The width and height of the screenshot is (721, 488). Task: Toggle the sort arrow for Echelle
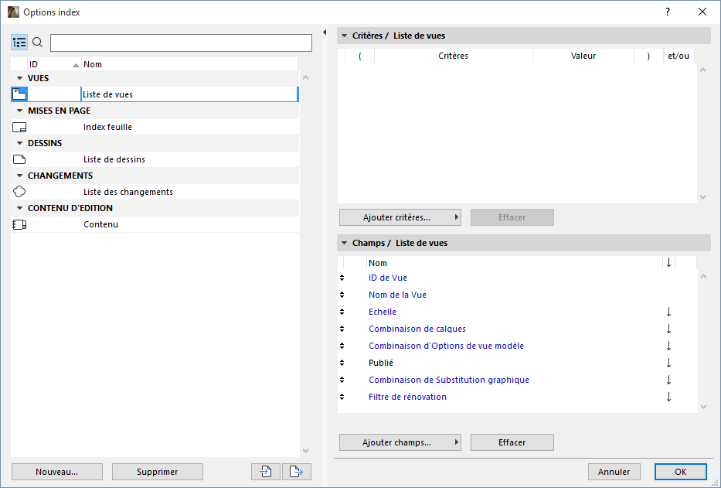coord(668,312)
